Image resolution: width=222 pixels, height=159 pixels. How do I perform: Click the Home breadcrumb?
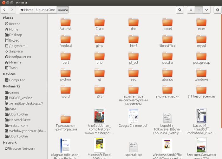(x=27, y=10)
